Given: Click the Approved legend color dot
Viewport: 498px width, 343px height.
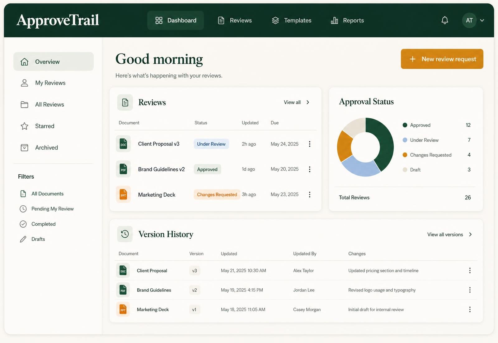Looking at the screenshot, I should pos(405,125).
